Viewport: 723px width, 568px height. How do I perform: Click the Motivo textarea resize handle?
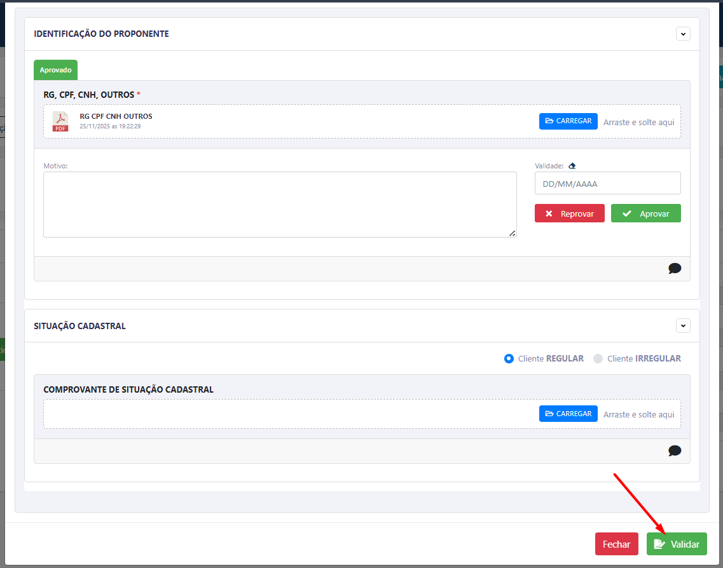513,233
